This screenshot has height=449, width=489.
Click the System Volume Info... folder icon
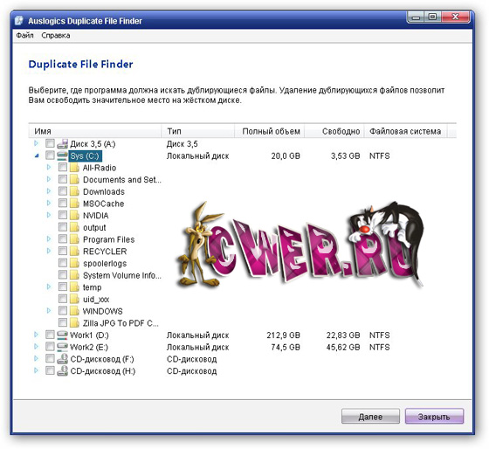(74, 275)
